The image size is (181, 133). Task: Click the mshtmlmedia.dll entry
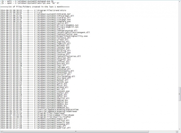click(37, 71)
